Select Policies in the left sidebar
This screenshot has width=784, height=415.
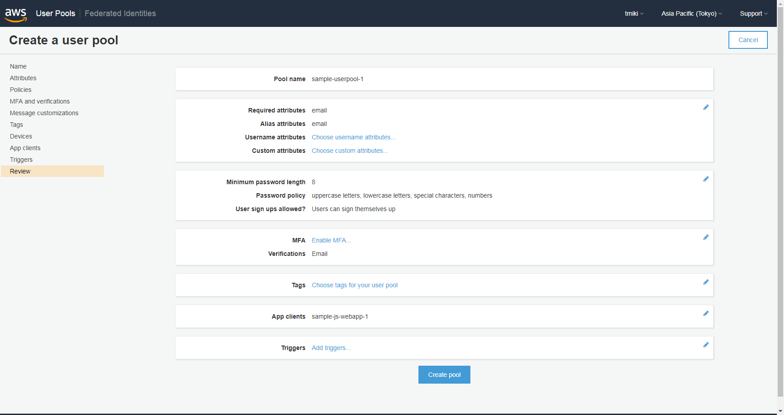[x=21, y=90]
